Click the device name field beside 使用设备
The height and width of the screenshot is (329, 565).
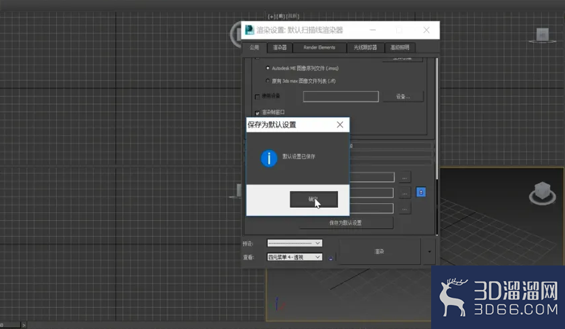341,96
